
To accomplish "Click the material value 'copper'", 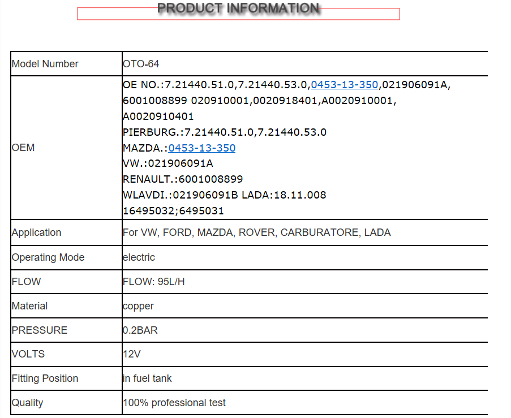I will click(x=138, y=306).
